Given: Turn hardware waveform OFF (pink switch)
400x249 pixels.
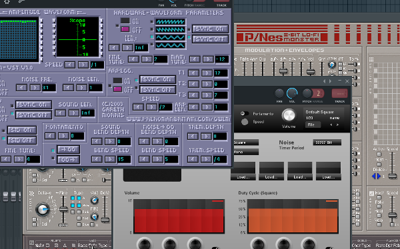Looking at the screenshot, I should tap(125, 29).
